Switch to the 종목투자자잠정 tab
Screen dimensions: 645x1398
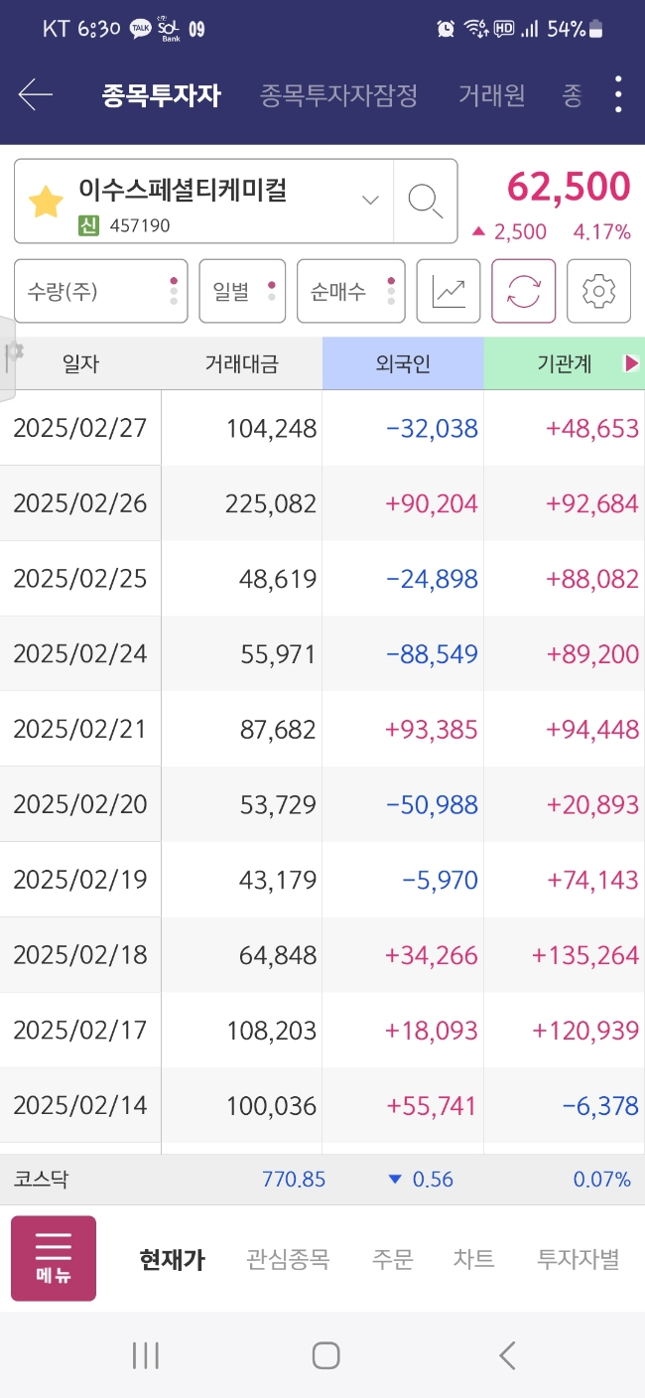point(338,95)
